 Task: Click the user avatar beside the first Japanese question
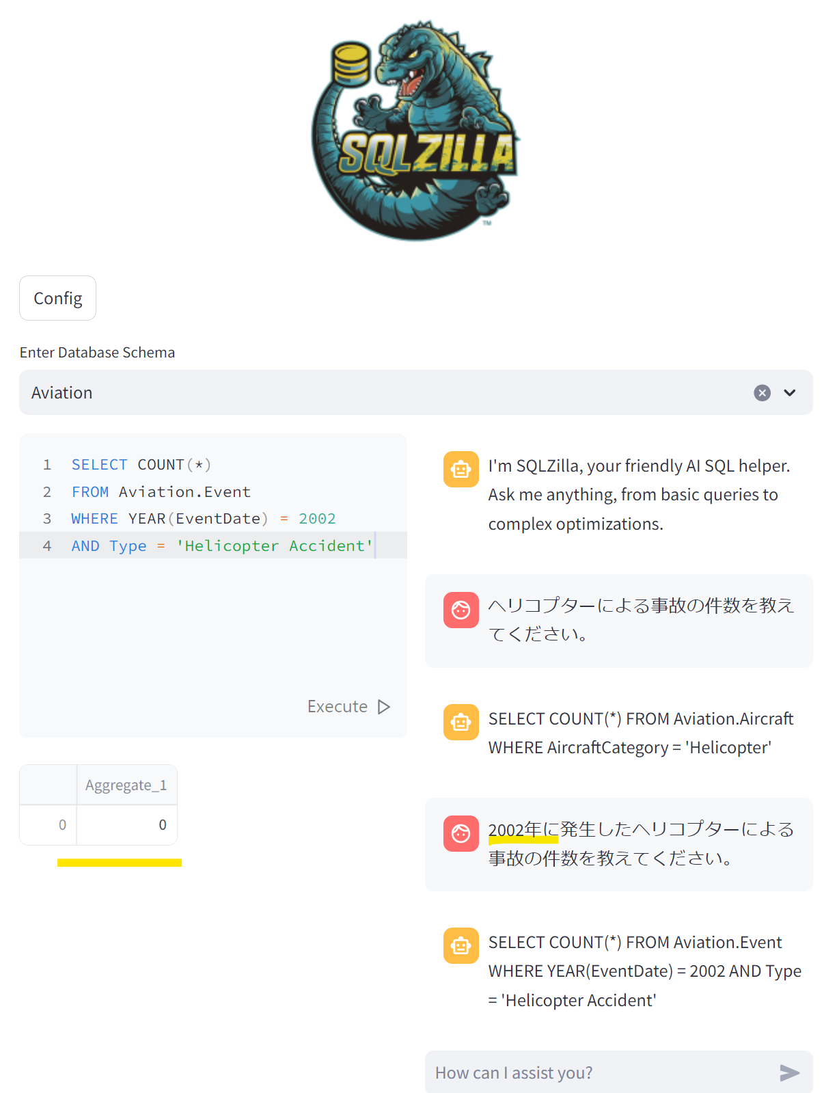pos(461,610)
